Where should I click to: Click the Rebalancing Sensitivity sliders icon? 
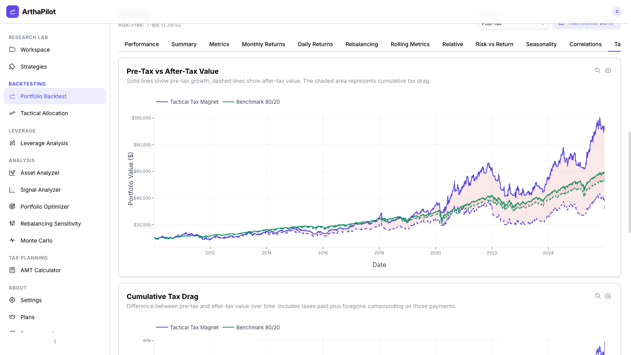tap(12, 223)
